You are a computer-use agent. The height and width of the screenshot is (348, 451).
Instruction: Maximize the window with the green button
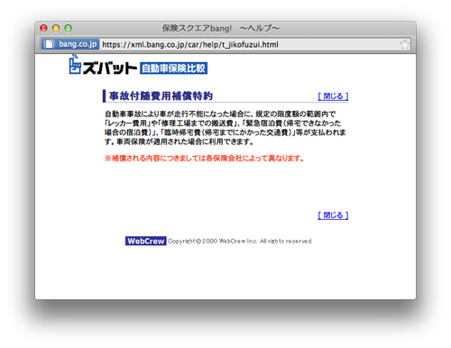click(x=69, y=28)
